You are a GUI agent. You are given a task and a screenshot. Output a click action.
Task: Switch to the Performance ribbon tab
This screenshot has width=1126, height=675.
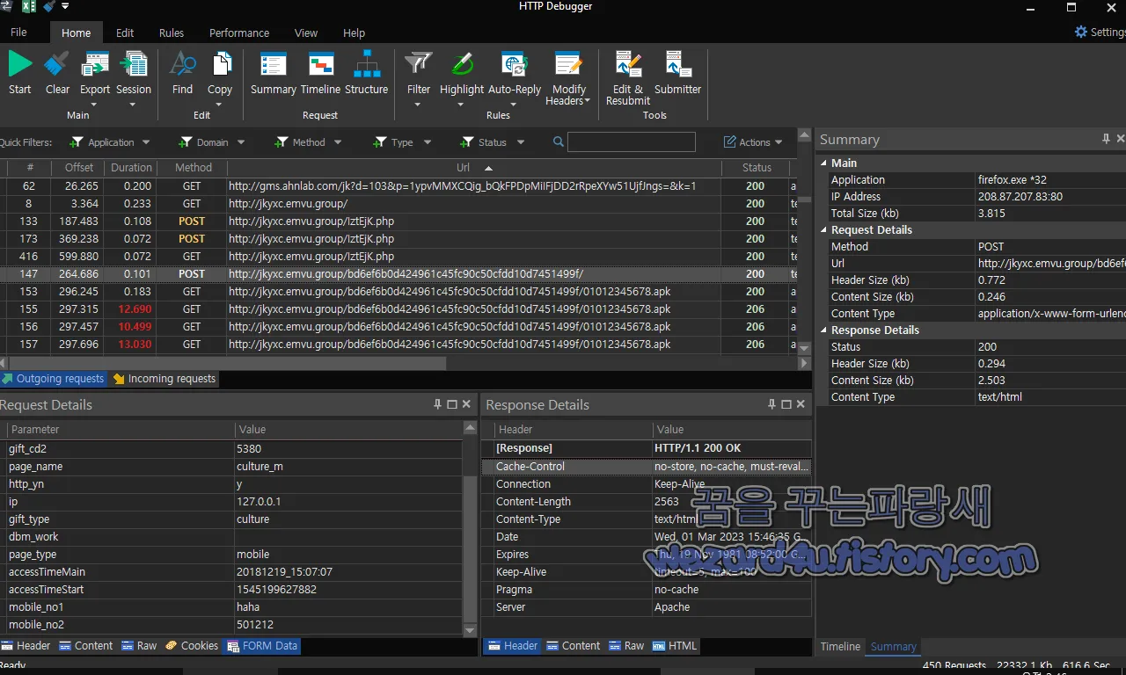point(239,33)
